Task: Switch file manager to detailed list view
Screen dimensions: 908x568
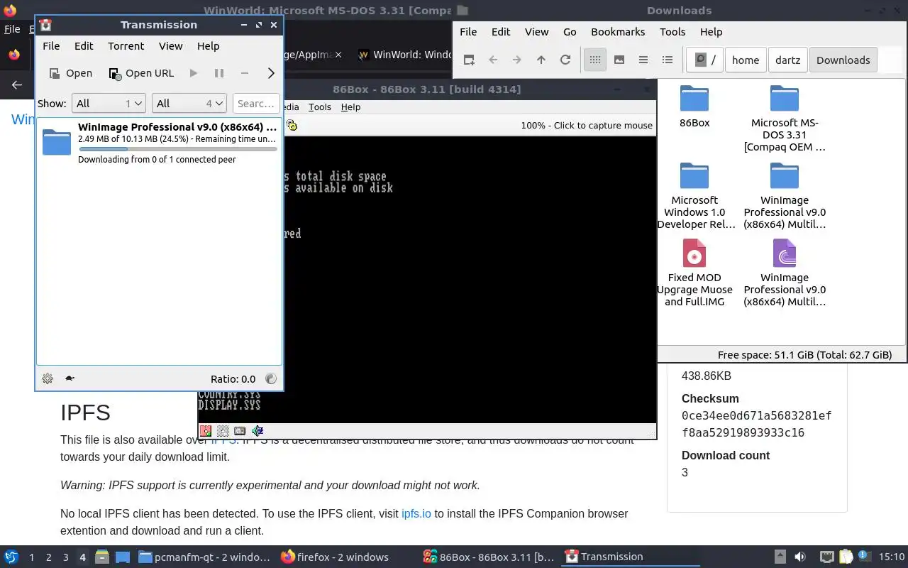Action: pos(668,60)
